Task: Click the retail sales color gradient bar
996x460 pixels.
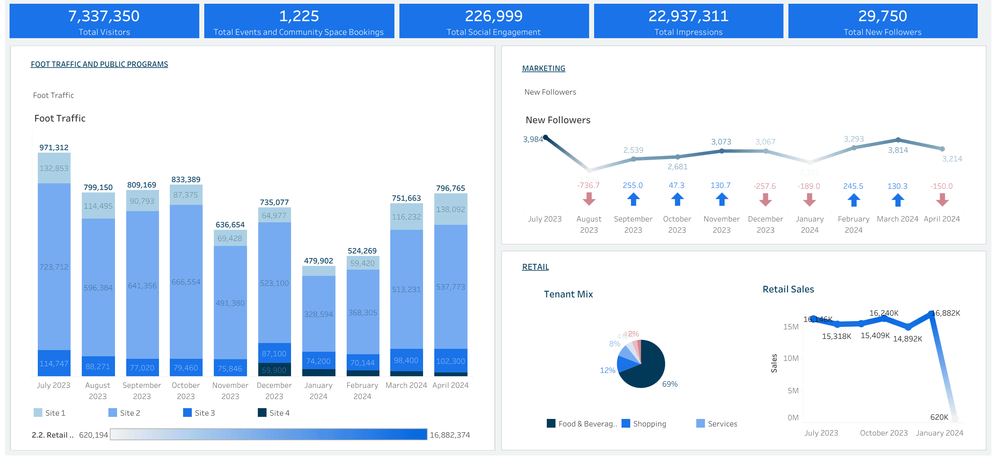Action: coord(268,434)
